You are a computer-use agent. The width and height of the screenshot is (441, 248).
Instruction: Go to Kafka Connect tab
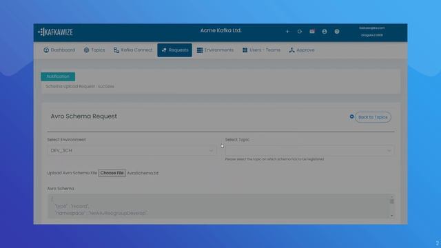click(x=133, y=50)
